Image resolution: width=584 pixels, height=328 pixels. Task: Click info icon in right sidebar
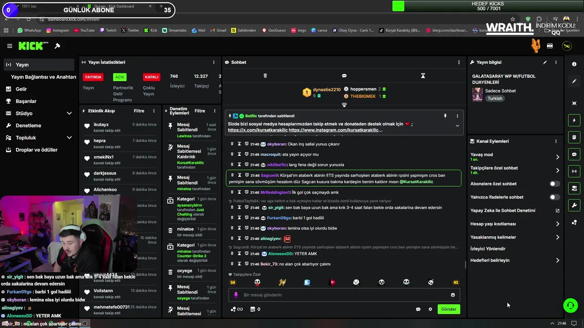[574, 64]
